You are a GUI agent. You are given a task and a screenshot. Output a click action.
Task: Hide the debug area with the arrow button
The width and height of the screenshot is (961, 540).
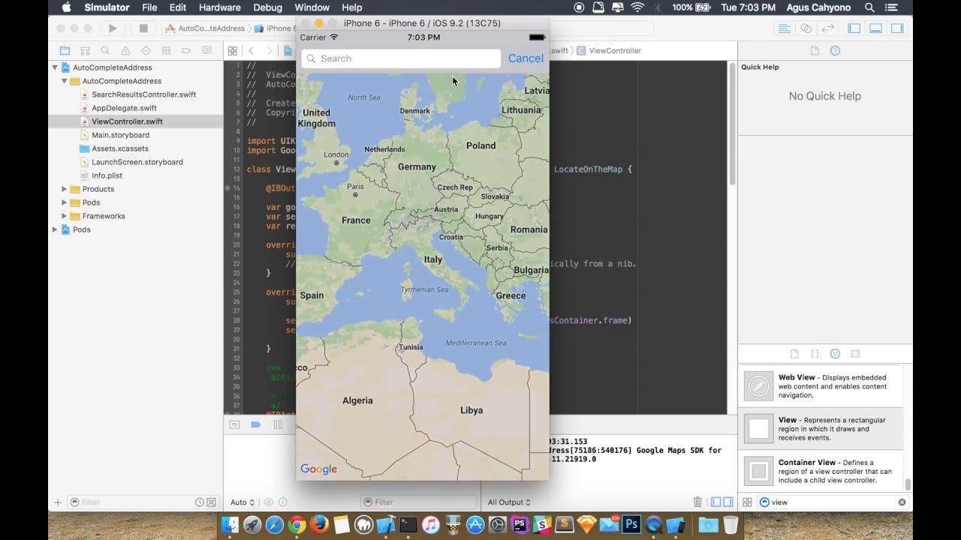(x=234, y=424)
